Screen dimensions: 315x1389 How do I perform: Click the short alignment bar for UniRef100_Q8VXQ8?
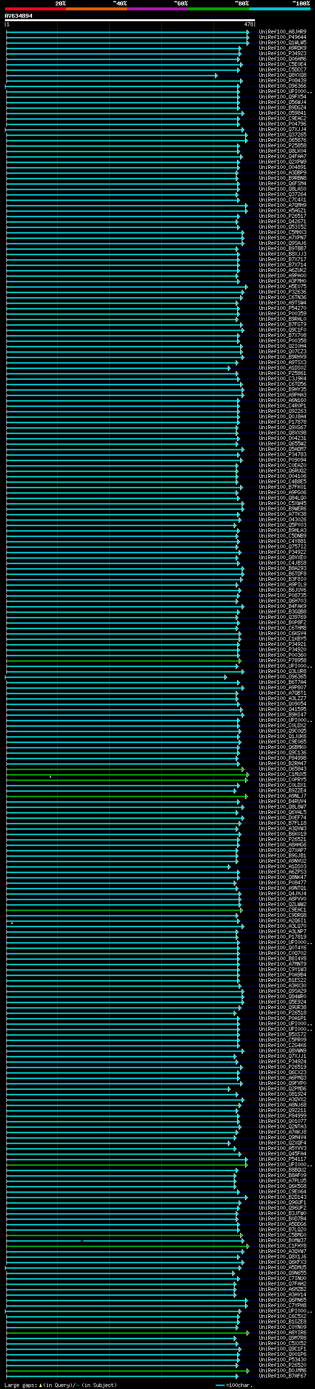[x=111, y=75]
